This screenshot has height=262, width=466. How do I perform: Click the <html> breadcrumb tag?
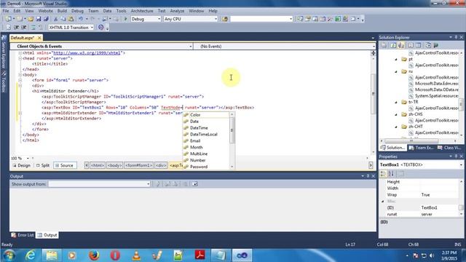tap(98, 165)
